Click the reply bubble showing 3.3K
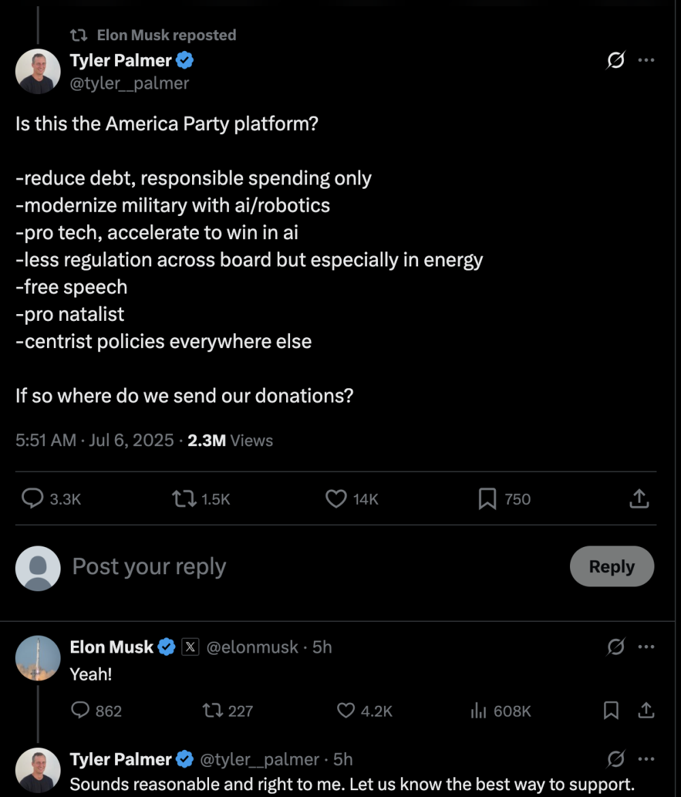This screenshot has height=797, width=681. coord(33,499)
